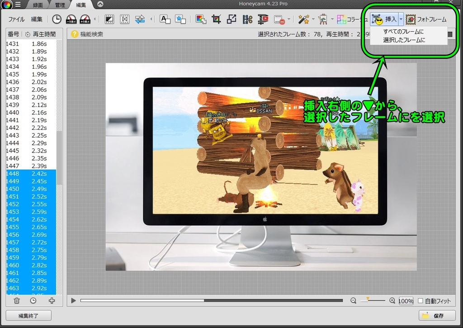Click the 編集終了 button
Viewport: 463px width, 328px height.
coord(28,316)
